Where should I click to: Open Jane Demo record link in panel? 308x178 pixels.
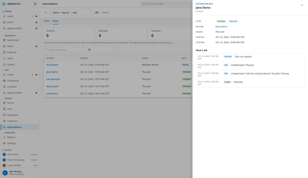[221, 27]
